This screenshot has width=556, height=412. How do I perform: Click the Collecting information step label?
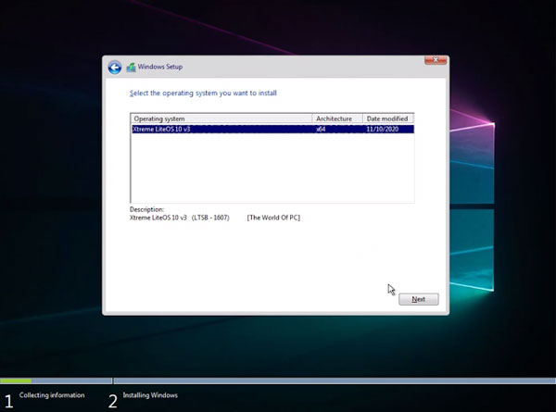click(x=52, y=395)
